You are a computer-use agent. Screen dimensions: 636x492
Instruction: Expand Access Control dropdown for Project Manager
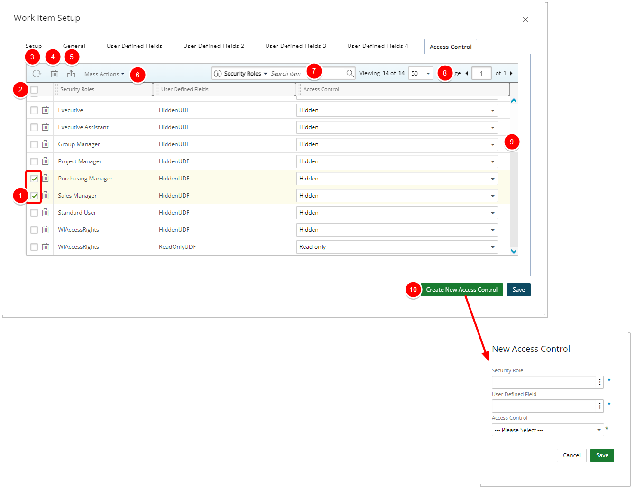tap(493, 161)
